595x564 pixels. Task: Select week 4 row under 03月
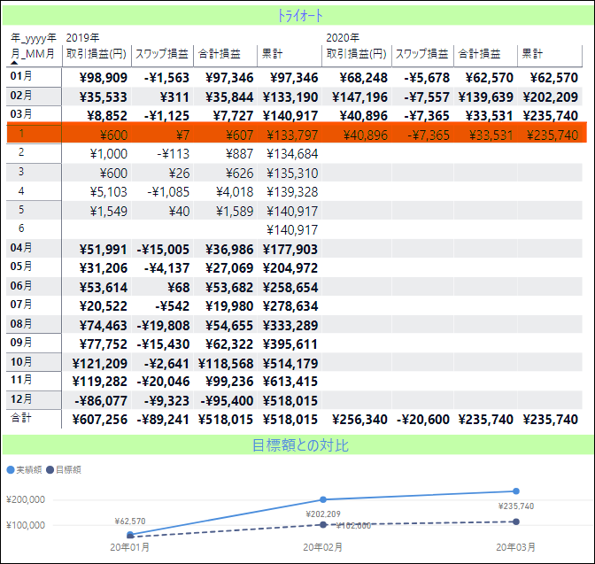point(21,191)
